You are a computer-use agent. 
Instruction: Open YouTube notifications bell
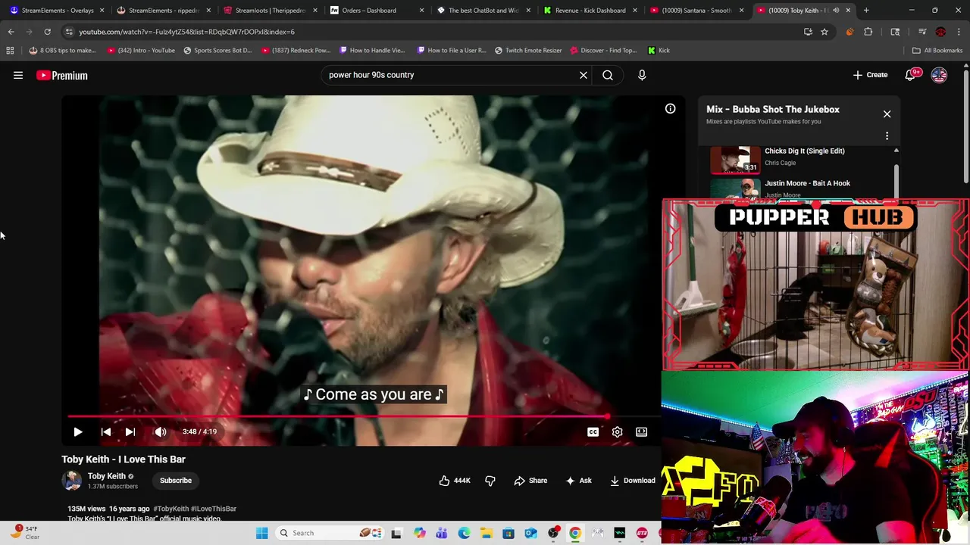[911, 75]
